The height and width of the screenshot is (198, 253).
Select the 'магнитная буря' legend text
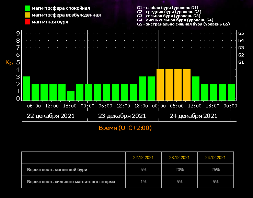tap(50, 22)
